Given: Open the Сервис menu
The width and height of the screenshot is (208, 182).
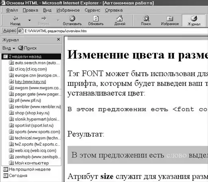Looking at the screenshot, I should pos(92,10).
